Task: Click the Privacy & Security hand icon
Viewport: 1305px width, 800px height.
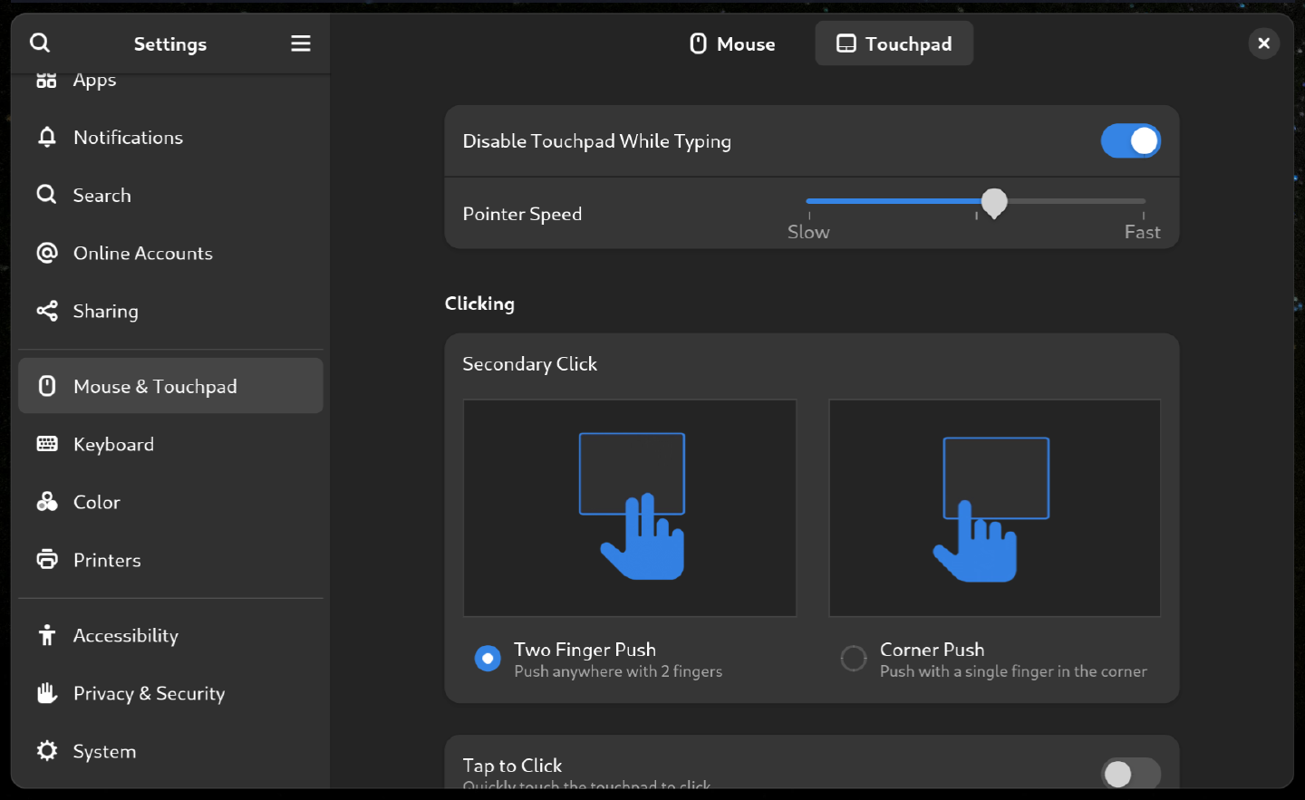Action: click(x=47, y=693)
